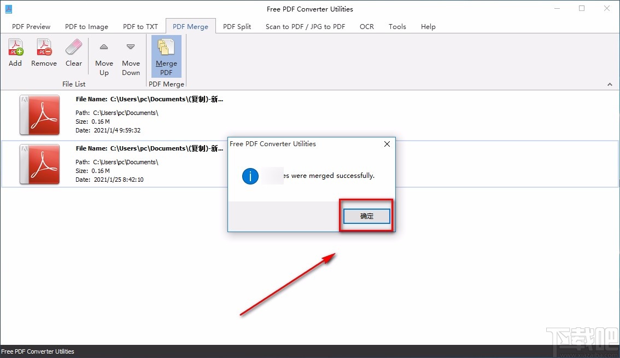This screenshot has height=358, width=620.
Task: Close the merge success dialog
Action: [387, 144]
